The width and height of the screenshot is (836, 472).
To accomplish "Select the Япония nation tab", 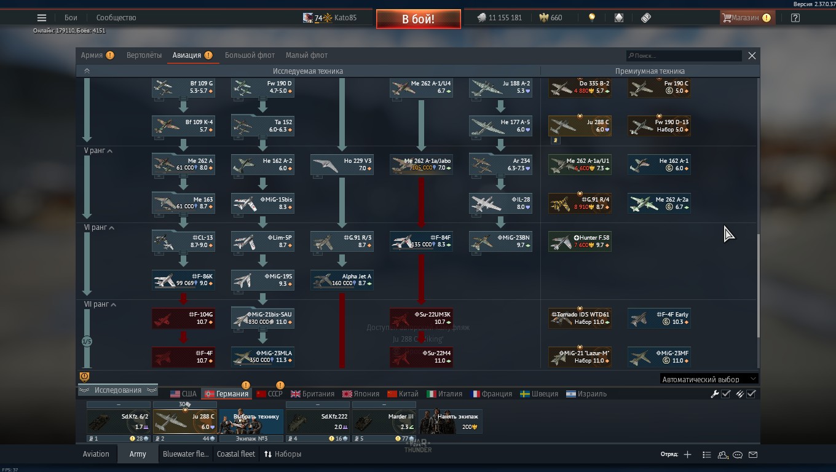I will pos(361,394).
